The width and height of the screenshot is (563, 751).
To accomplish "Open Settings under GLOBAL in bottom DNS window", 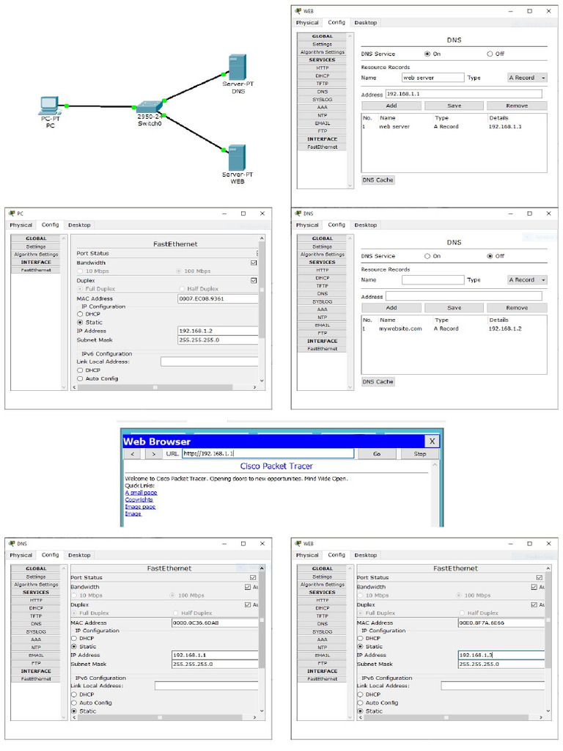I will point(36,576).
